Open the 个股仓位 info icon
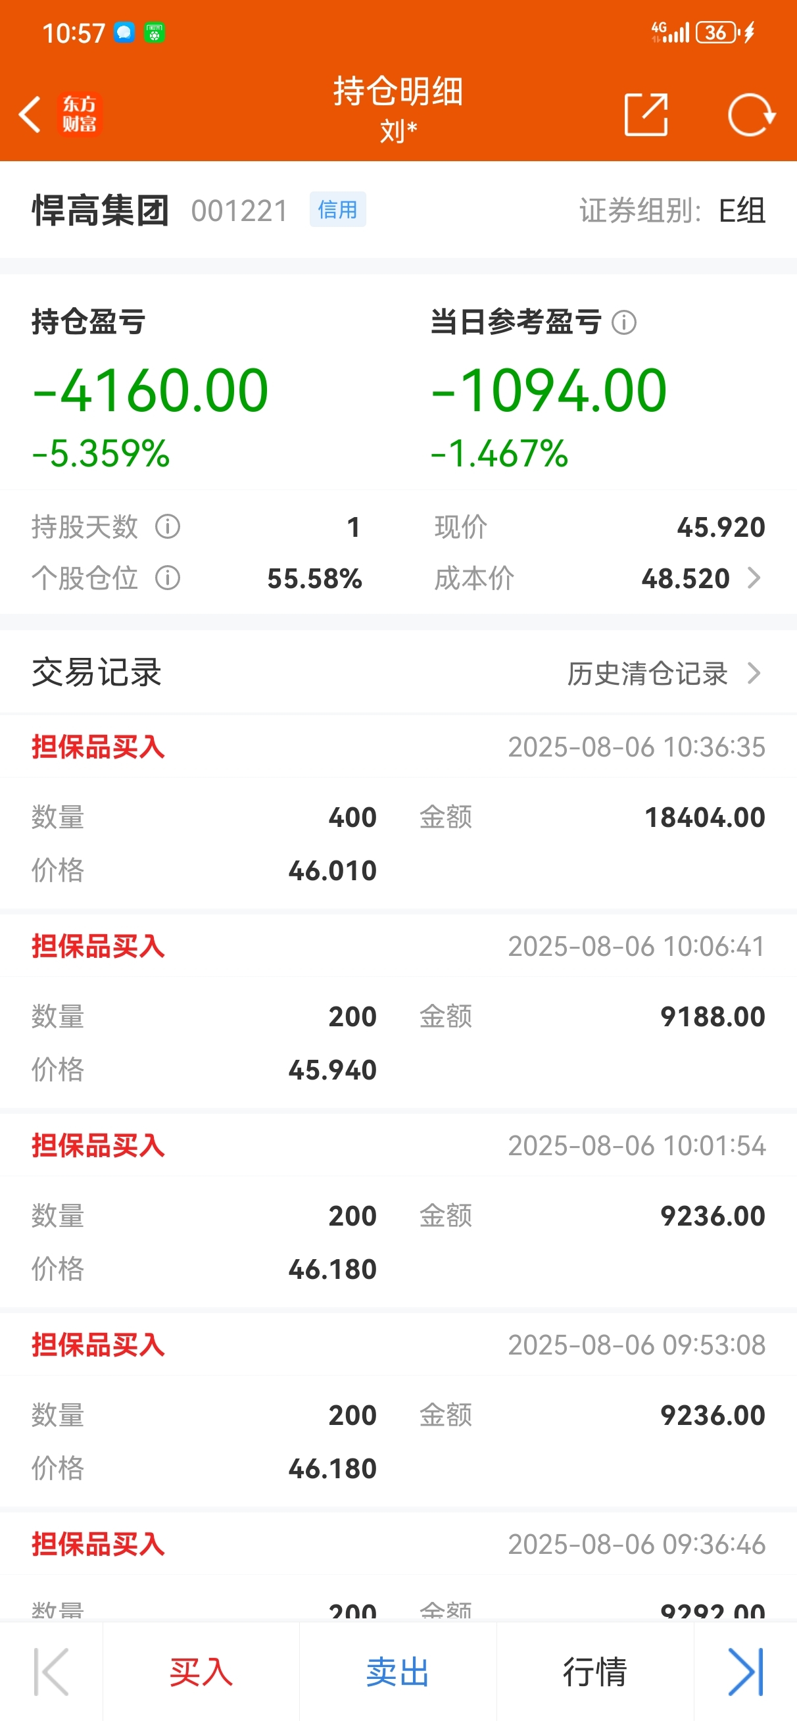Image resolution: width=797 pixels, height=1721 pixels. (168, 578)
